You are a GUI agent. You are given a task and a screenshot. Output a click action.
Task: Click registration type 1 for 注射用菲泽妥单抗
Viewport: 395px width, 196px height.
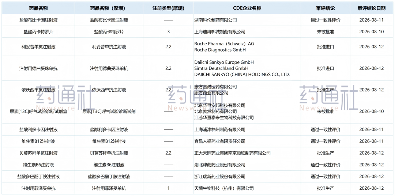point(168,188)
